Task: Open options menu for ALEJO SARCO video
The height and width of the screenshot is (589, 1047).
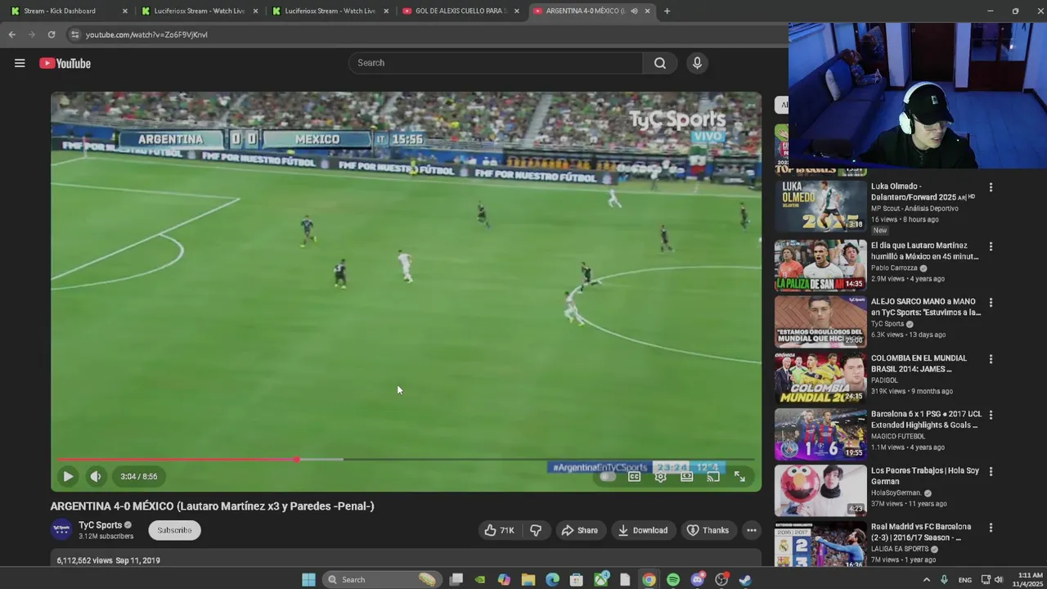Action: 991,303
